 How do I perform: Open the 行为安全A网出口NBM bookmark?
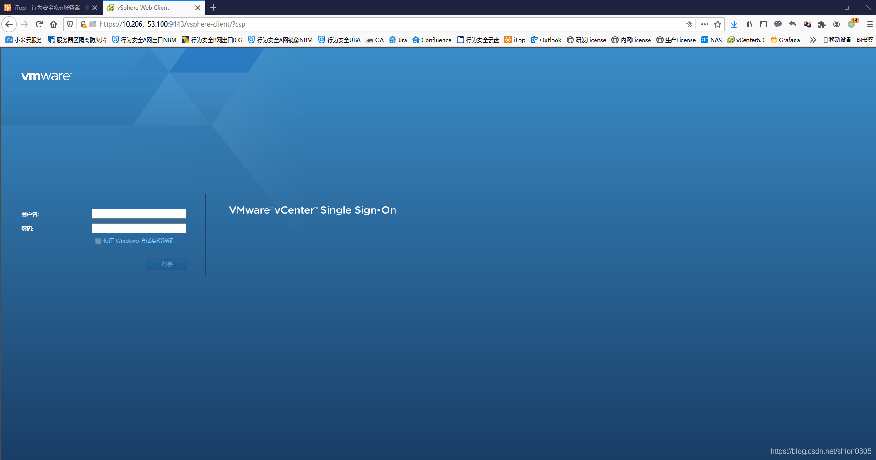coord(144,40)
